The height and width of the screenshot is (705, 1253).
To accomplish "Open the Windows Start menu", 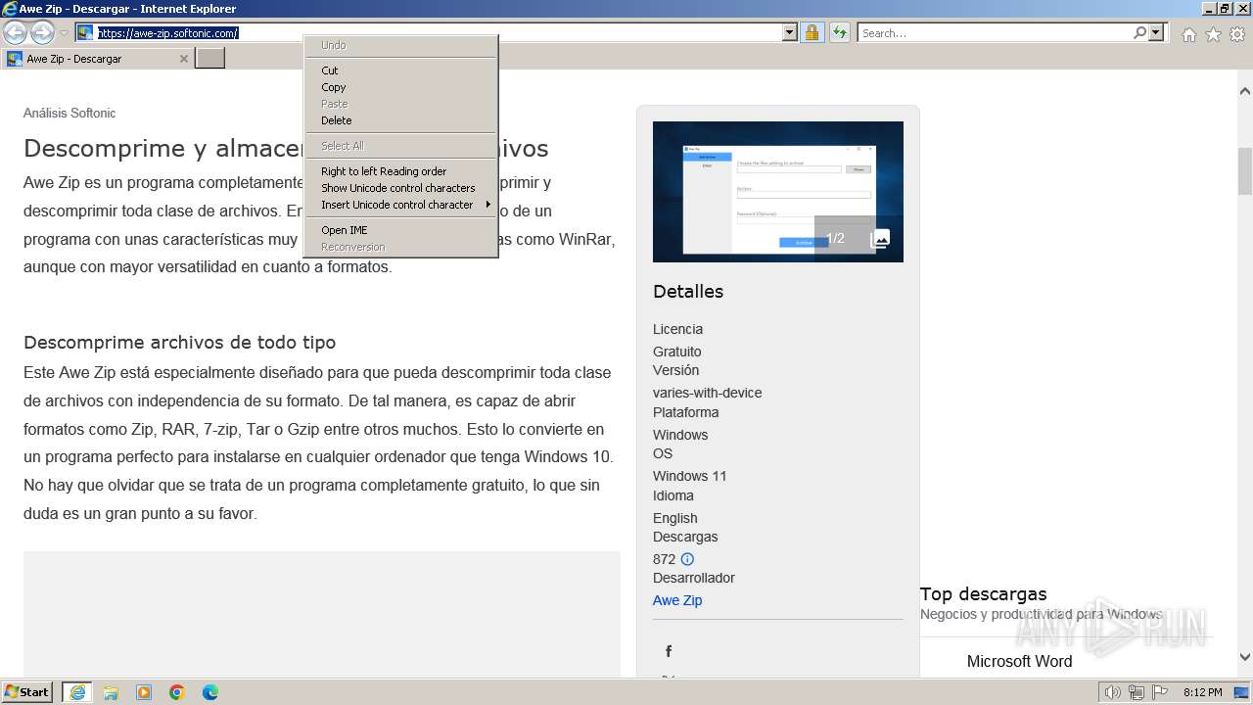I will click(27, 691).
